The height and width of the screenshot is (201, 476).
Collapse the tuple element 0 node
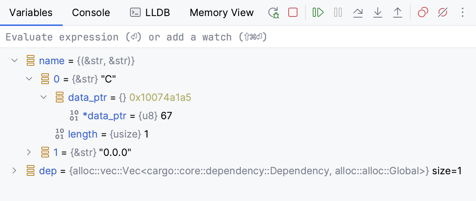point(29,79)
